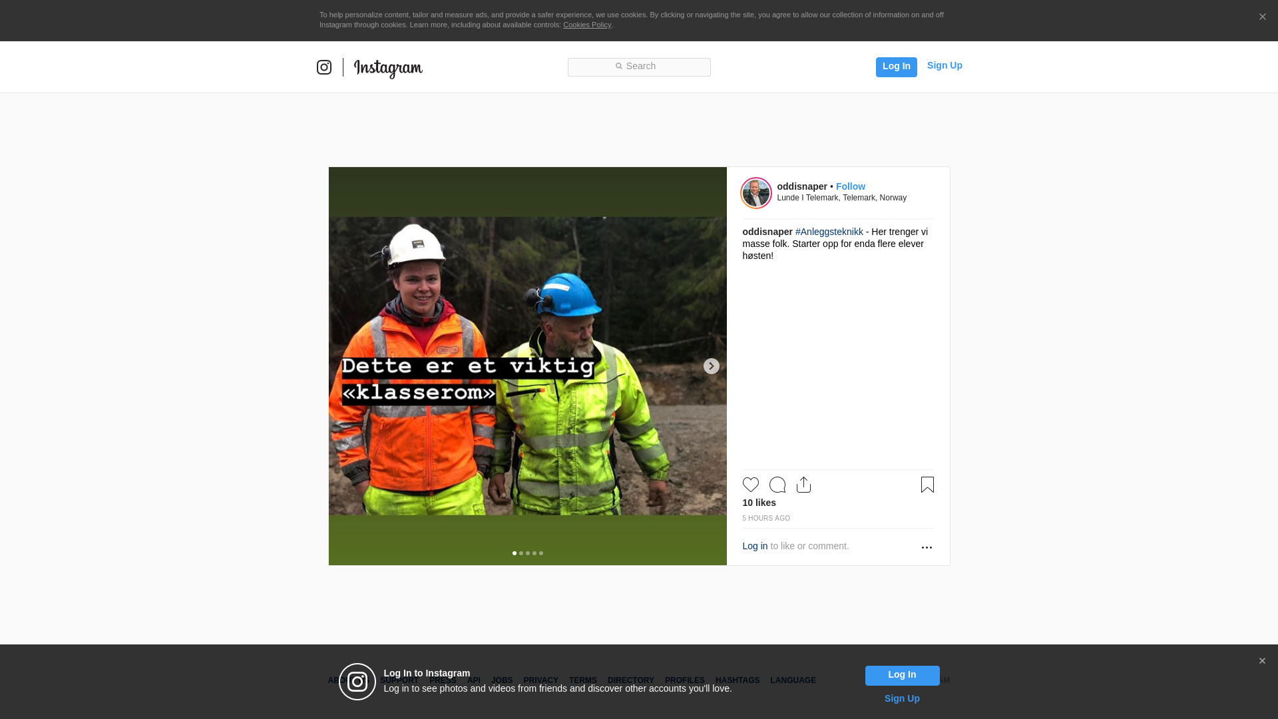Open more options ellipsis in post

tap(927, 547)
